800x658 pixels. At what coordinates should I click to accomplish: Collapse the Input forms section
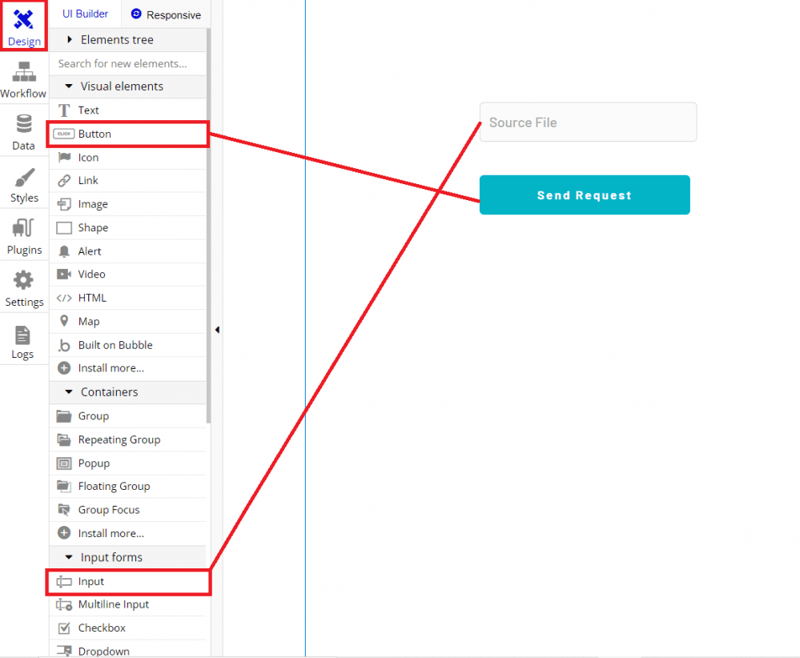[69, 557]
